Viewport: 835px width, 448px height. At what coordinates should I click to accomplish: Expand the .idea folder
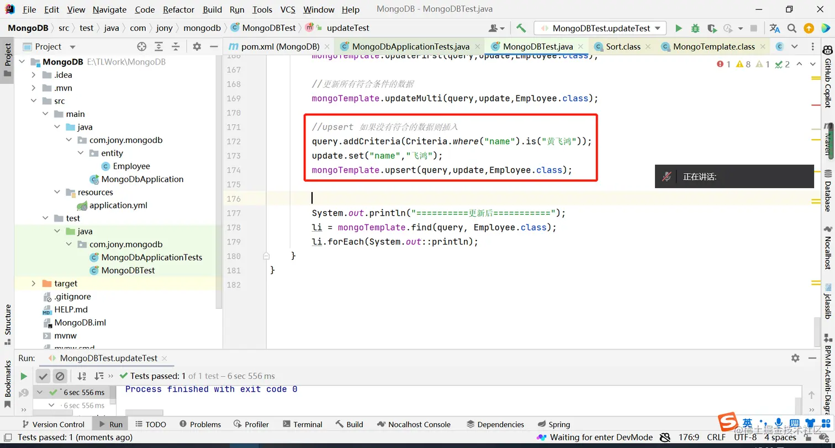point(34,75)
